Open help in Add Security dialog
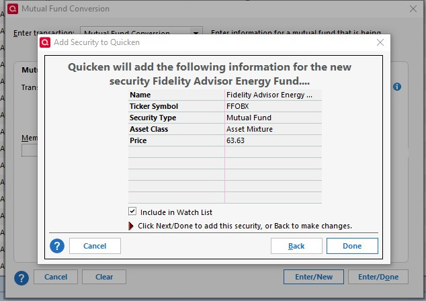Viewport: 426px width, 301px height. pos(57,246)
